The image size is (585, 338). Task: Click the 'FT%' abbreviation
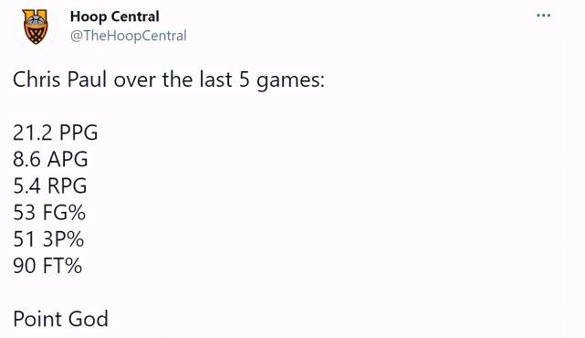62,266
